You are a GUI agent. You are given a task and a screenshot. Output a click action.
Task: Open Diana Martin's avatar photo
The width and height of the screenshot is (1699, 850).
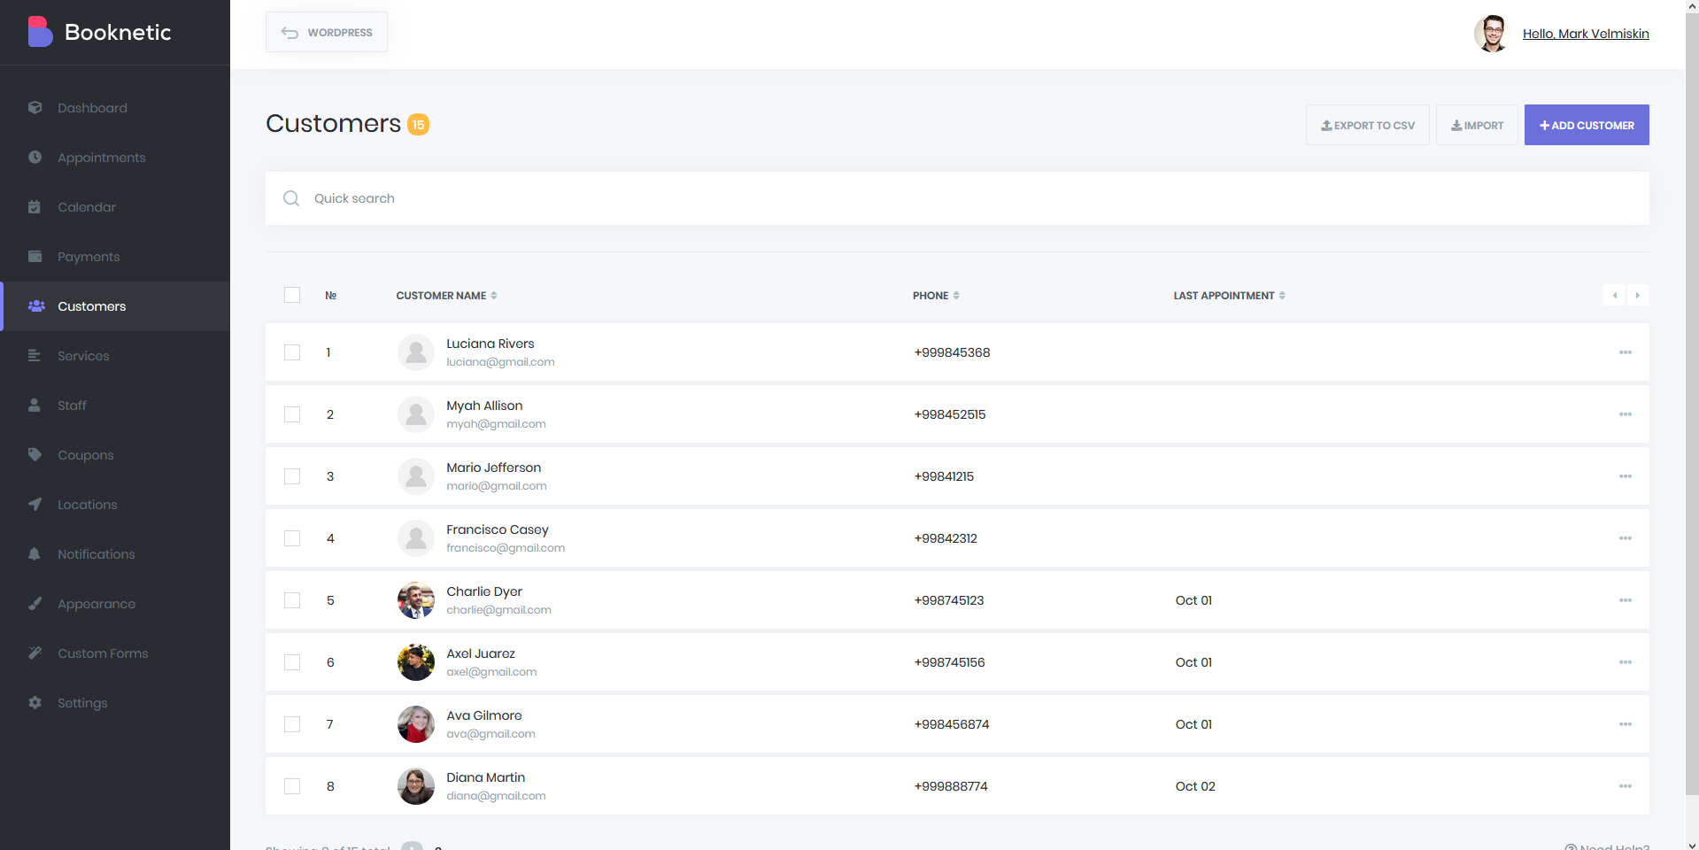pyautogui.click(x=416, y=786)
